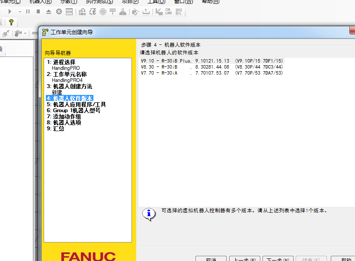Click the 上一步(B) back button
355x261 pixels.
(x=245, y=259)
